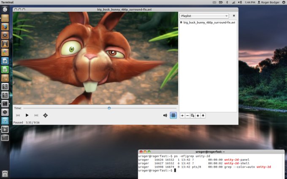Move the playlist item up
Screen dimensions: 287x179
click(198, 115)
